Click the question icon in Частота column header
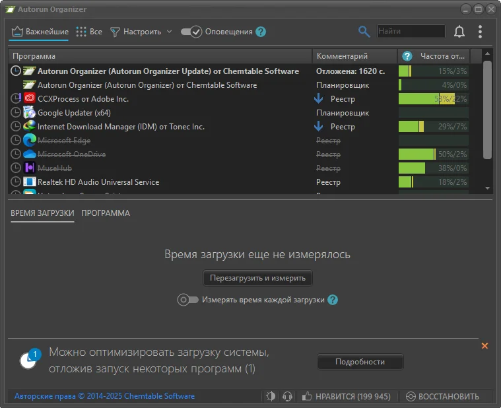The width and height of the screenshot is (501, 408). (x=407, y=56)
